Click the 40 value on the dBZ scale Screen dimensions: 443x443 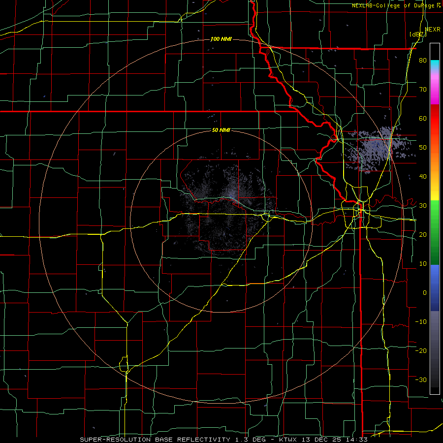pos(423,177)
